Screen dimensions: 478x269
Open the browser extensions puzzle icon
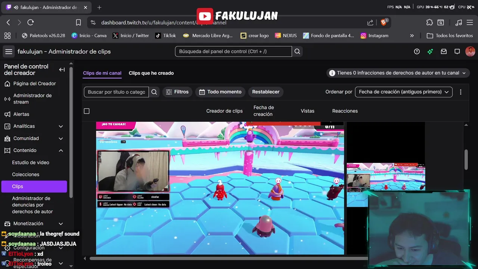tap(429, 22)
